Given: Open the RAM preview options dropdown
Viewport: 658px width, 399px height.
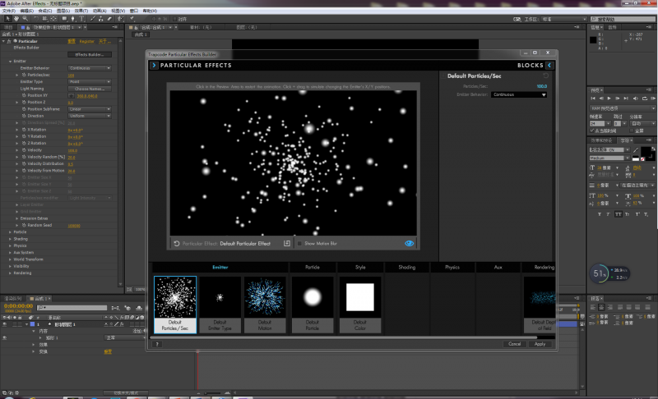Looking at the screenshot, I should pos(623,108).
